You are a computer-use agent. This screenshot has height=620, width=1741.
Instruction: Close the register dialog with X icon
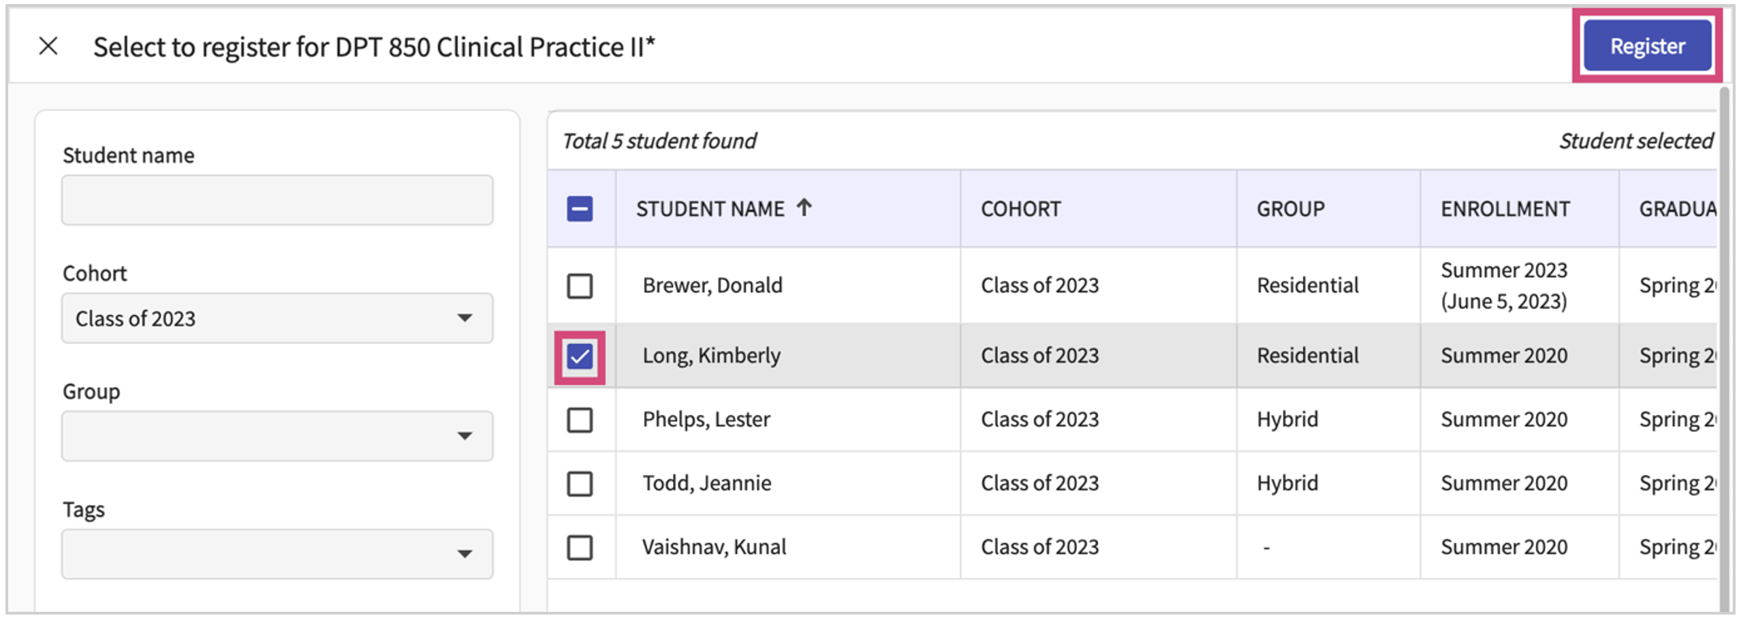click(48, 46)
